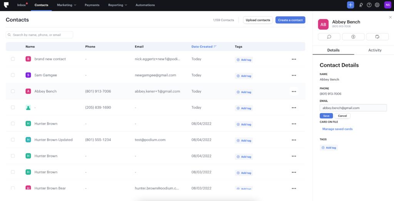Expand the Marketing dropdown menu
The image size is (394, 201).
point(67,5)
